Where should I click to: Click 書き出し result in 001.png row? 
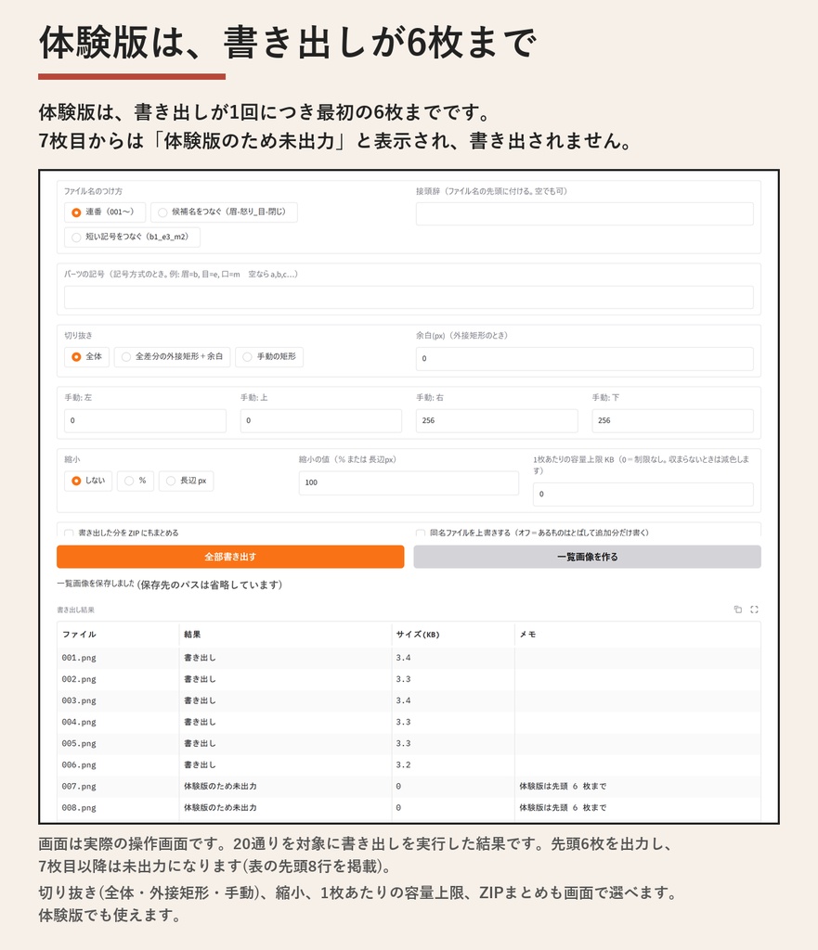tap(286, 658)
